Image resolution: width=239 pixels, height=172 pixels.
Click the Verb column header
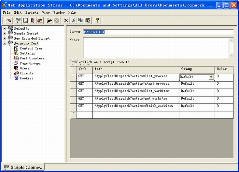click(84, 70)
